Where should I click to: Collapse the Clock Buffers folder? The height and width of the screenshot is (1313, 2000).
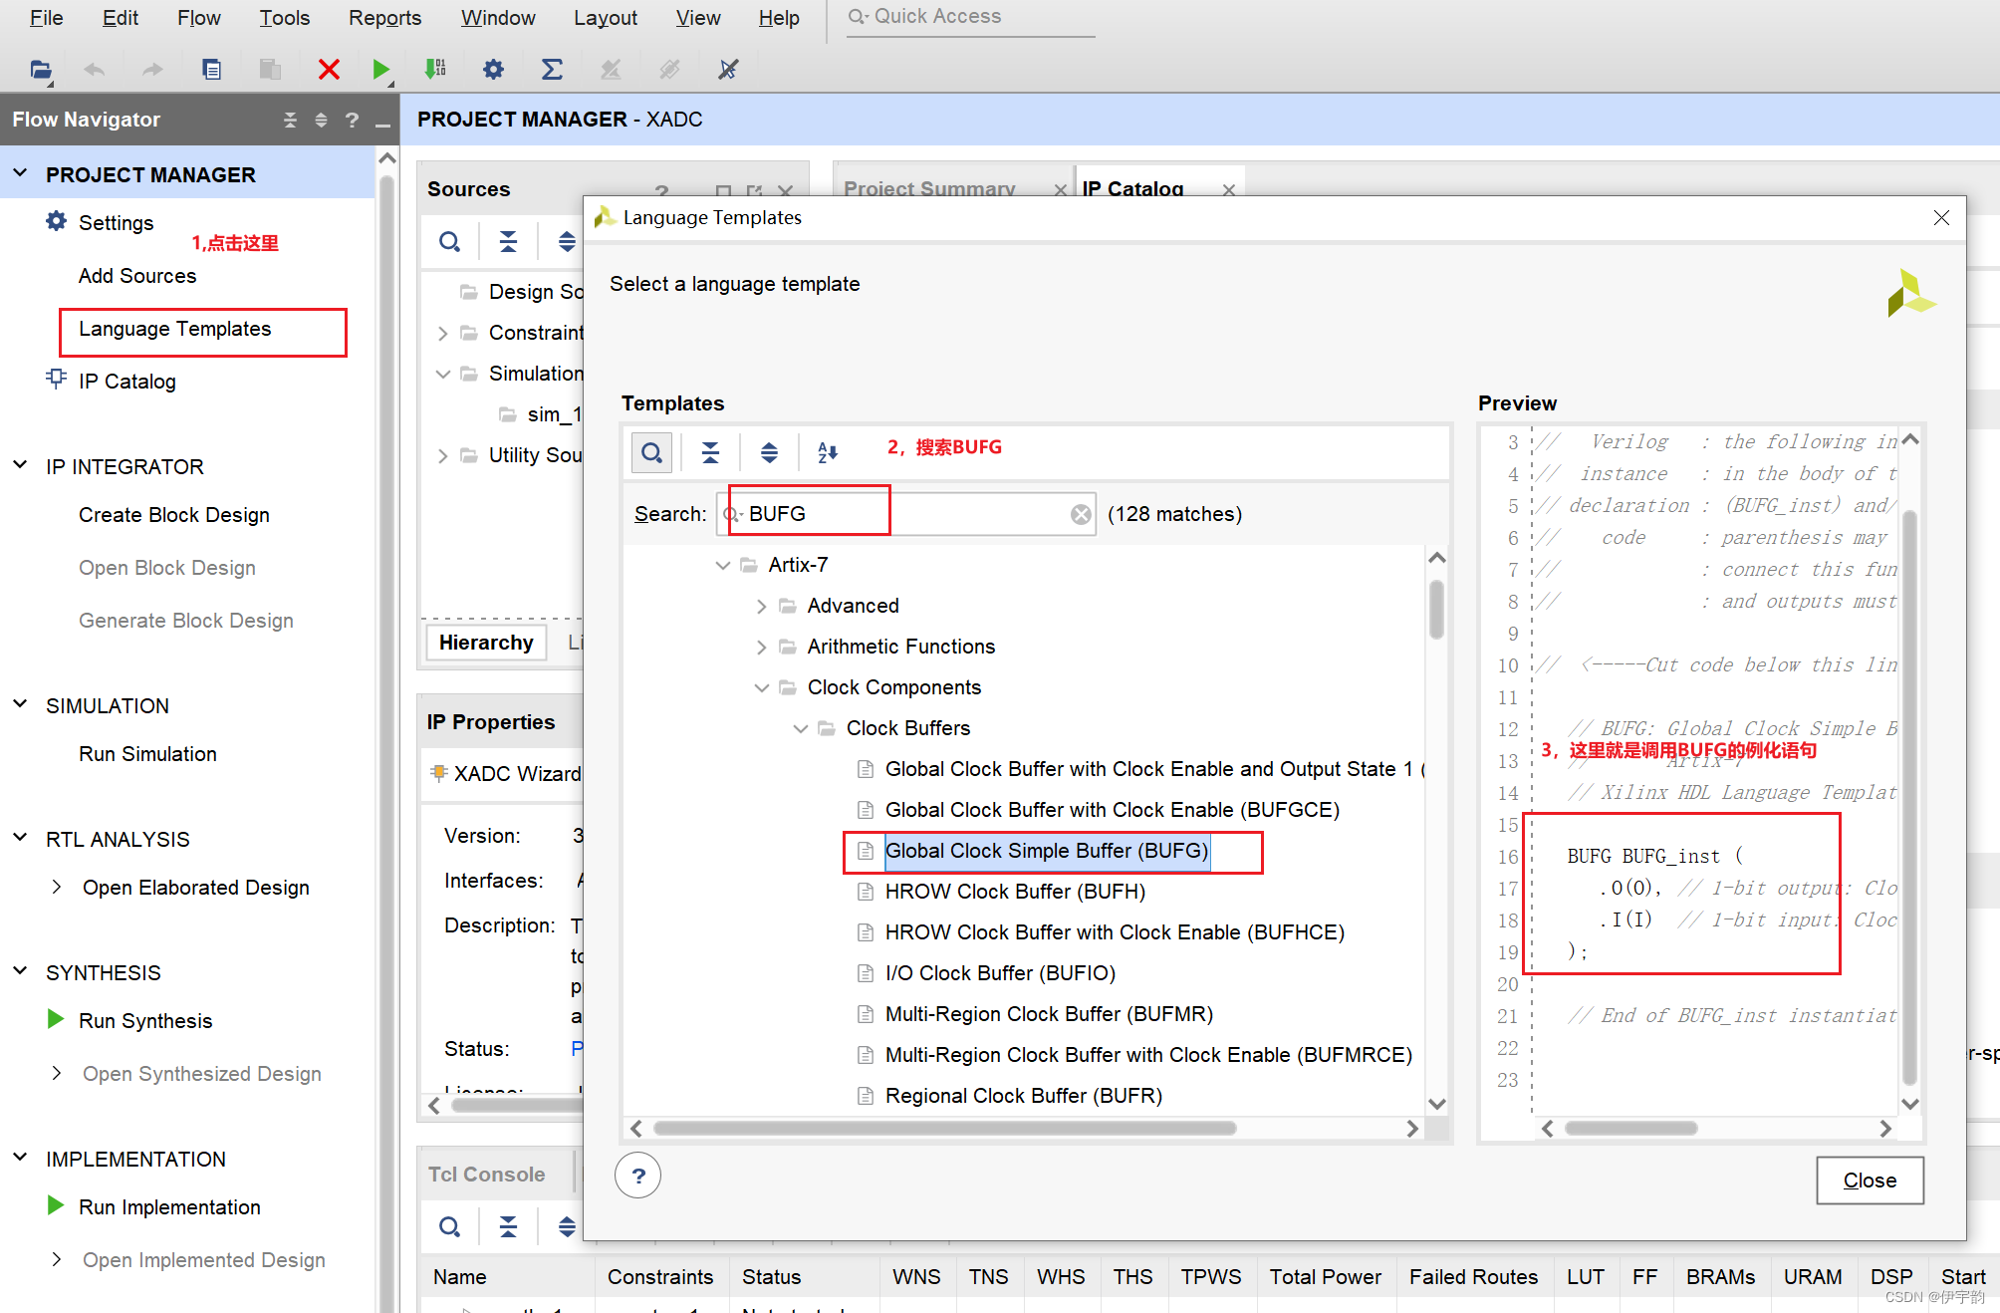[x=801, y=728]
